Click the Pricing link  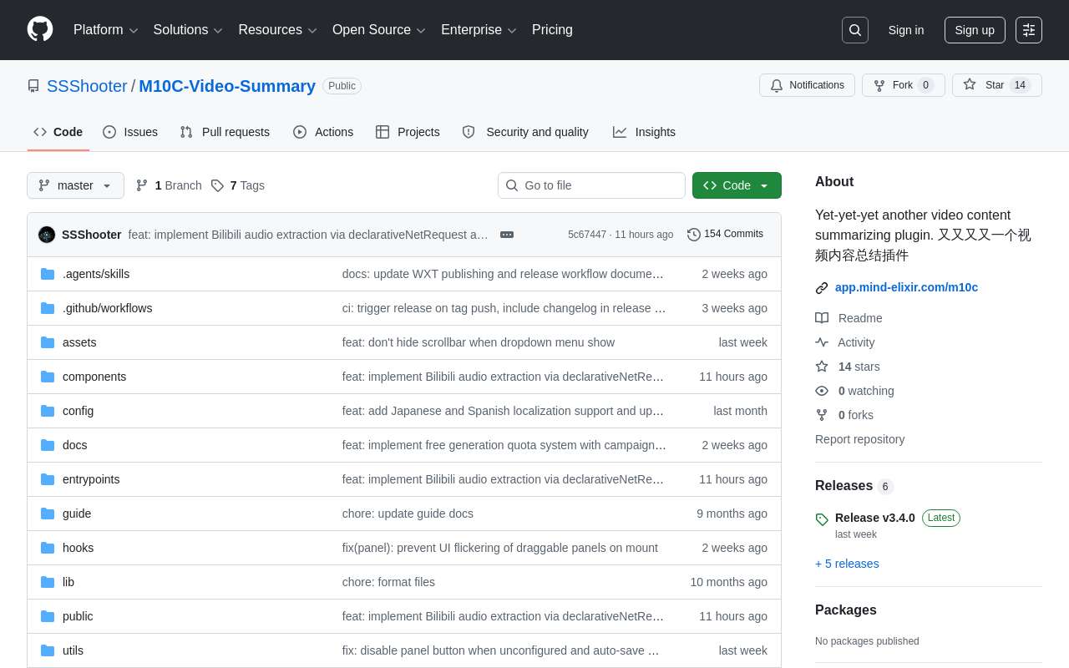click(x=552, y=30)
